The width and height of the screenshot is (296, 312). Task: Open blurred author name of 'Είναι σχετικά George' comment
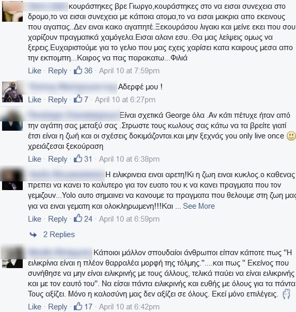coord(73,115)
